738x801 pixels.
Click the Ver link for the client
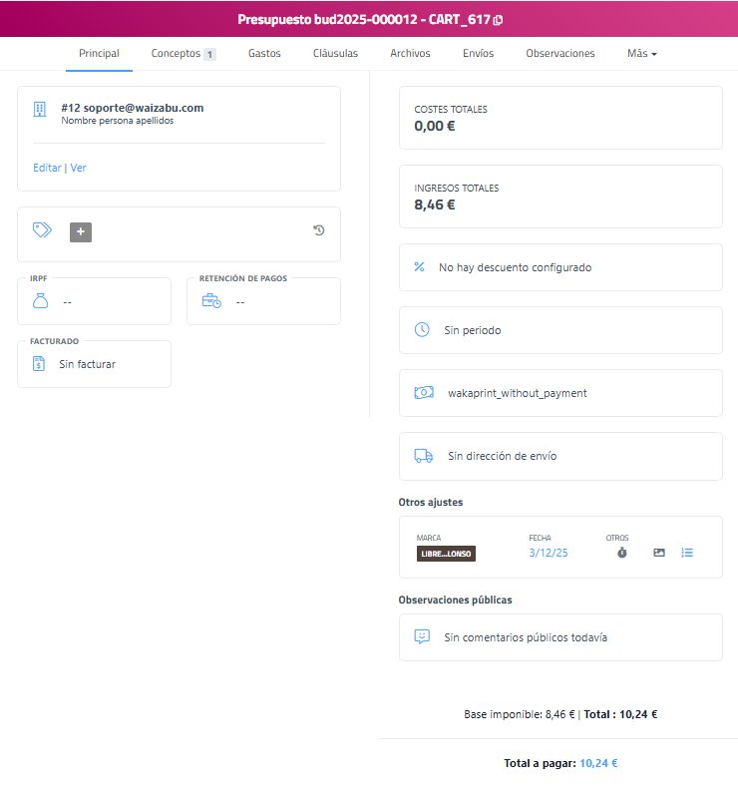coord(78,169)
